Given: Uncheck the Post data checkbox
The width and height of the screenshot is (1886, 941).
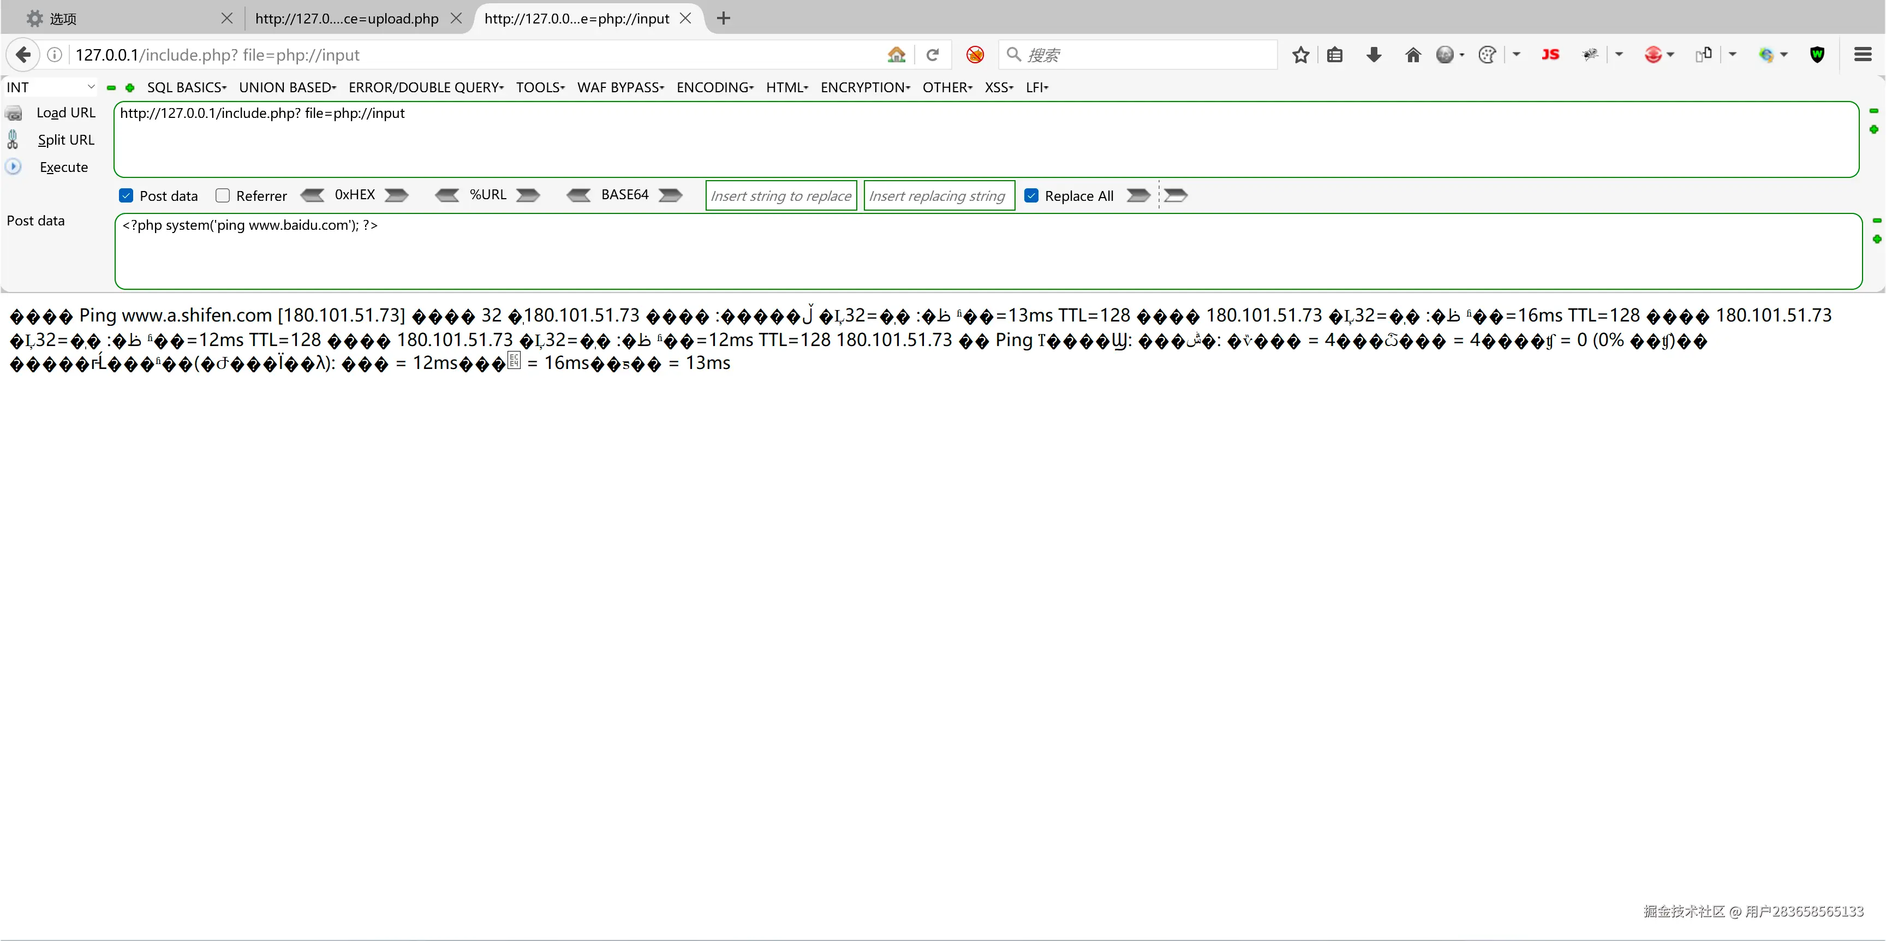Looking at the screenshot, I should (x=126, y=195).
